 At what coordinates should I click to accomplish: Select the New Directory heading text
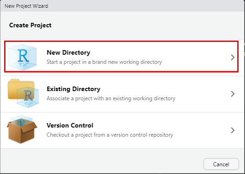pos(69,52)
